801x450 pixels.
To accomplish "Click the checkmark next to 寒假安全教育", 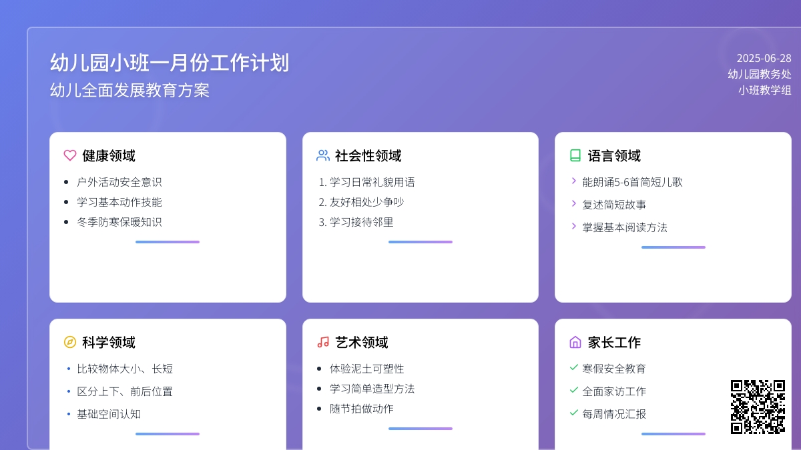I will tap(574, 367).
